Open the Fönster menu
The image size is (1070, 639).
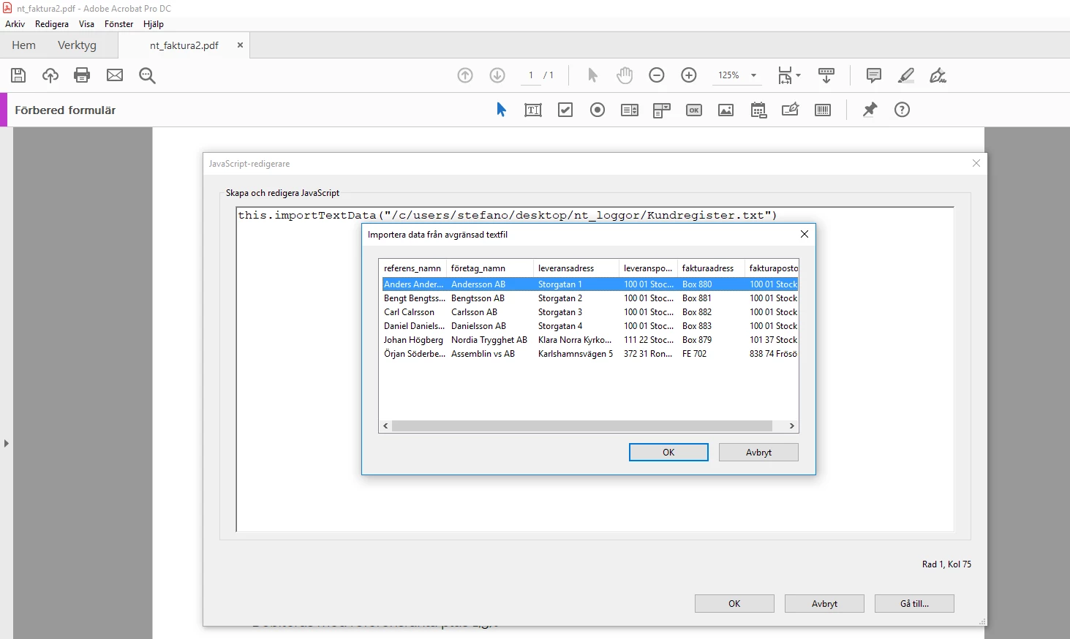119,24
